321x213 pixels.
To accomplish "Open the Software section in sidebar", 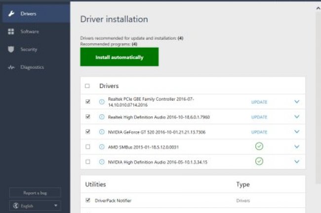I will tap(30, 31).
